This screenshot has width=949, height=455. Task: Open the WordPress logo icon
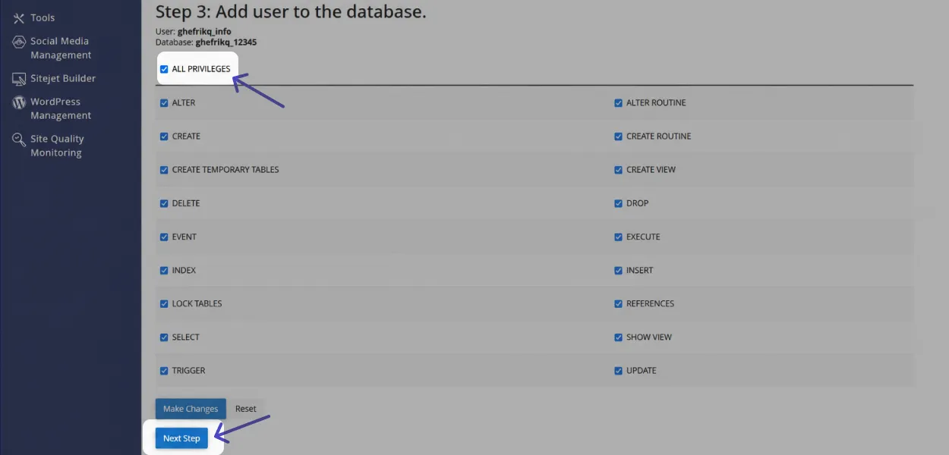[x=19, y=102]
